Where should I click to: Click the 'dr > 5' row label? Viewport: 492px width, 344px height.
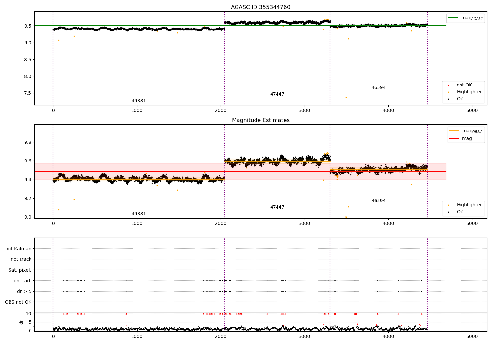pos(24,292)
